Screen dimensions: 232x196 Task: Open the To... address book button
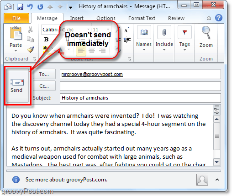[44, 74]
